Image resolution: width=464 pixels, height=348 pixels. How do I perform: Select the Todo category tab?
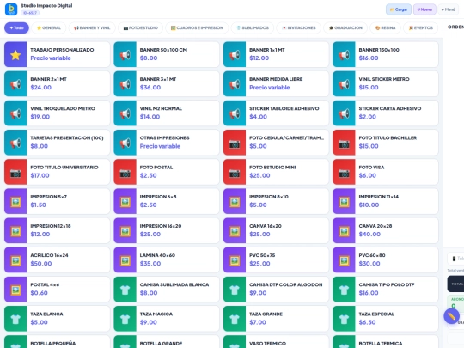pyautogui.click(x=16, y=27)
